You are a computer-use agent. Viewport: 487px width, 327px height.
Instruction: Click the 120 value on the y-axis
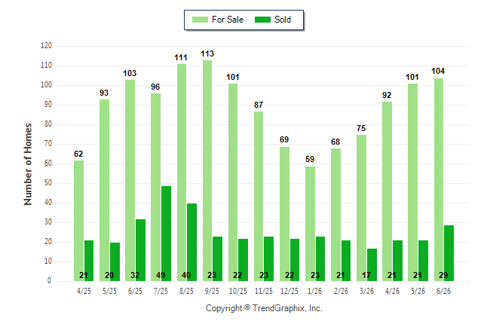(x=46, y=46)
